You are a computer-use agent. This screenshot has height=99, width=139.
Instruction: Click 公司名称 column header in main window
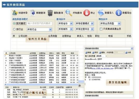[23, 36]
